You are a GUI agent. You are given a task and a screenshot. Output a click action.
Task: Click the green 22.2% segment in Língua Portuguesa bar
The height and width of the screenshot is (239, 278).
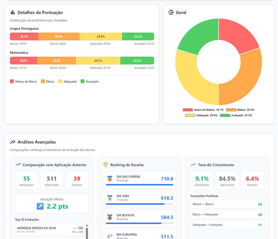[138, 37]
